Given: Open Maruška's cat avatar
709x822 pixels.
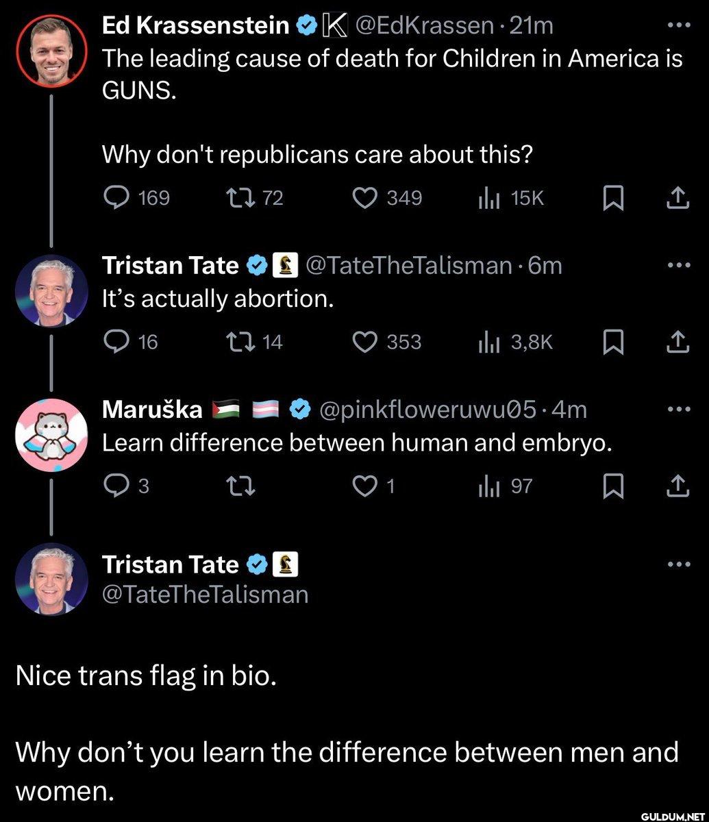Looking at the screenshot, I should click(x=51, y=435).
